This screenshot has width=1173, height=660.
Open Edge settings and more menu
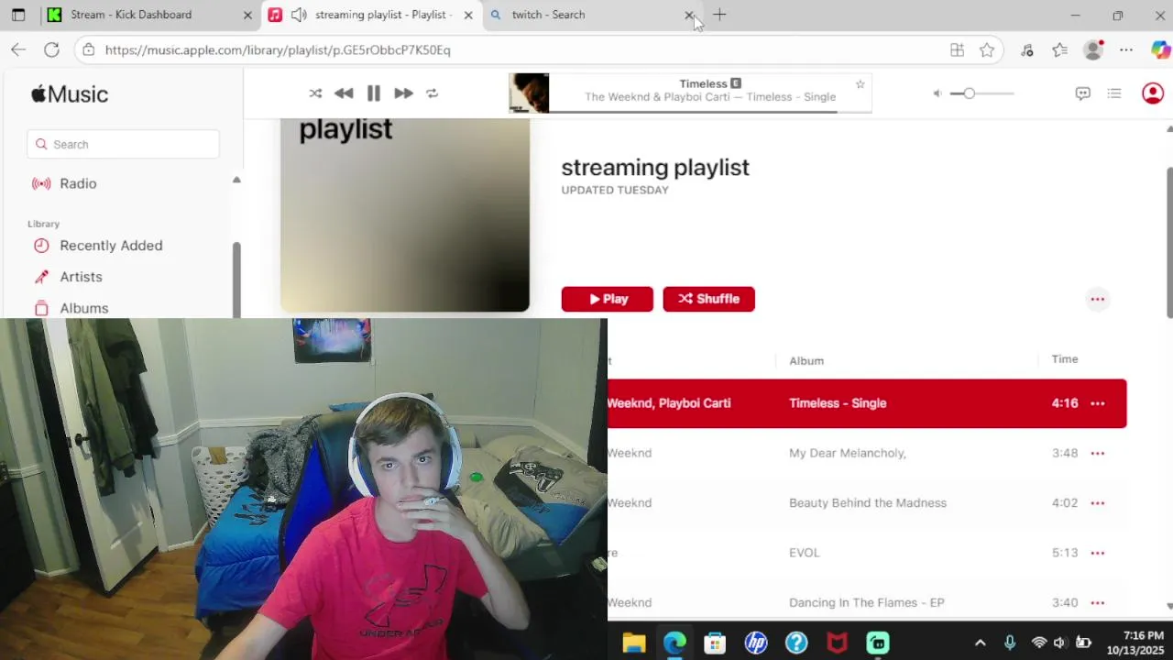pos(1126,50)
